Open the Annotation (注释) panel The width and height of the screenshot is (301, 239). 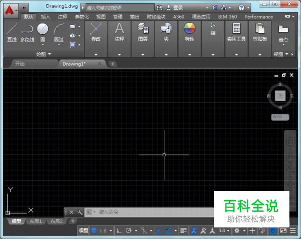tap(119, 32)
